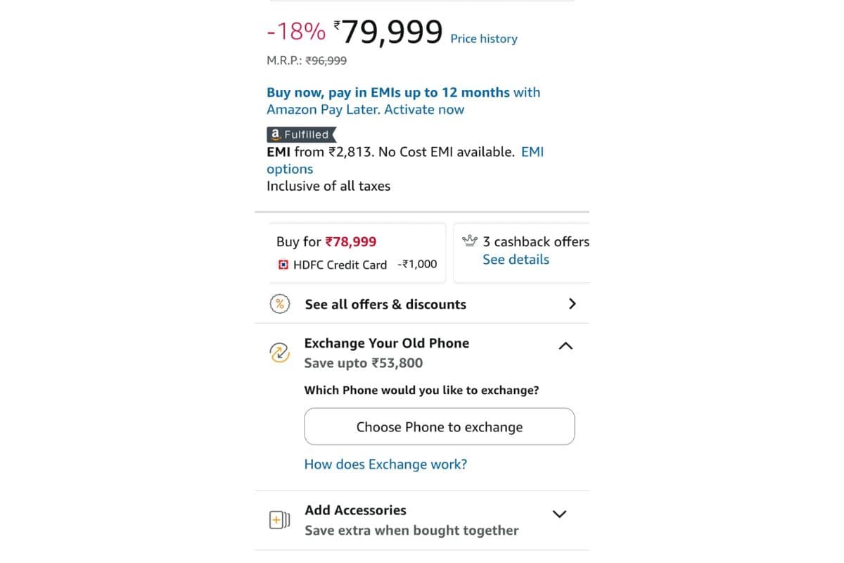Open How does Exchange work link
The image size is (844, 563).
pyautogui.click(x=385, y=464)
